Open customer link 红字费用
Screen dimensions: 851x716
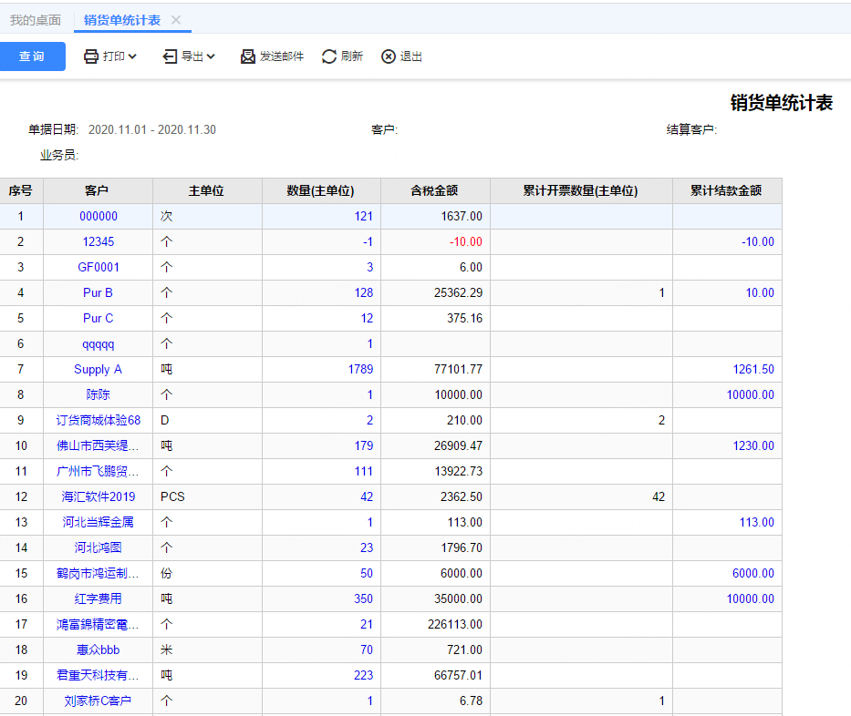[99, 598]
